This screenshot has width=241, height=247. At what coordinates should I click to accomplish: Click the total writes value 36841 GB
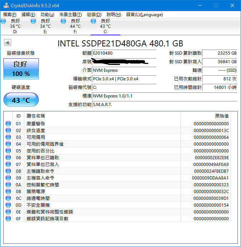coord(220,62)
